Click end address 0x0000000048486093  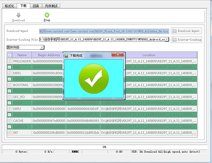(83, 121)
